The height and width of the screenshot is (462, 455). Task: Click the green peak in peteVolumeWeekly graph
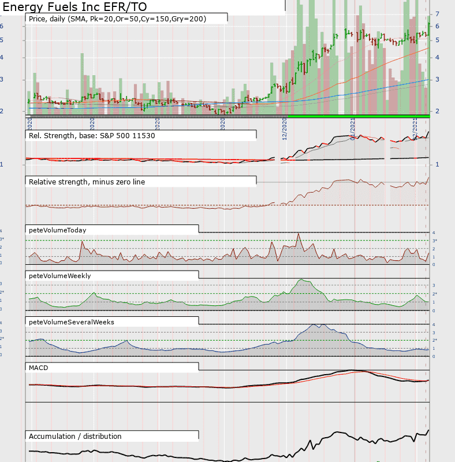tap(301, 280)
